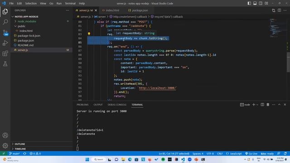Open notifications bell in status bar
This screenshot has width=290, height=163.
pyautogui.click(x=285, y=153)
